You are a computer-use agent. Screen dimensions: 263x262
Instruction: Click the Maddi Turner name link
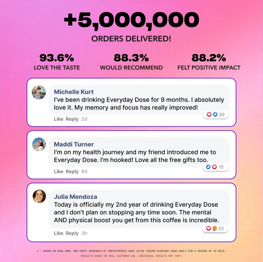pyautogui.click(x=74, y=144)
